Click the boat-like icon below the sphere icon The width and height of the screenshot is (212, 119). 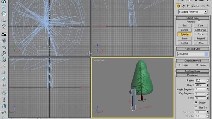pos(4,20)
